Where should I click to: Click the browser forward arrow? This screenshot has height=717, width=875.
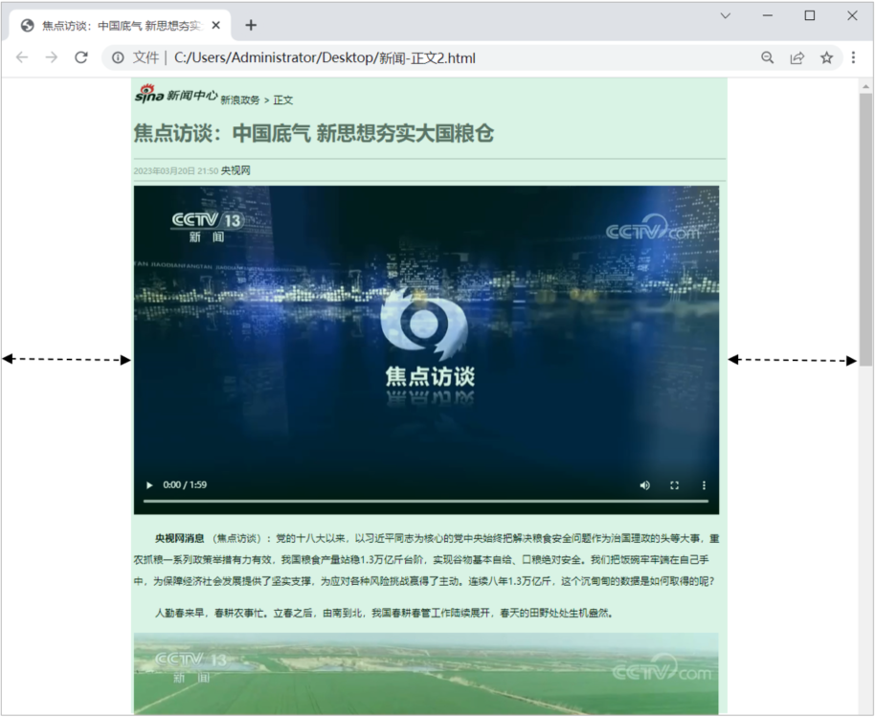52,57
